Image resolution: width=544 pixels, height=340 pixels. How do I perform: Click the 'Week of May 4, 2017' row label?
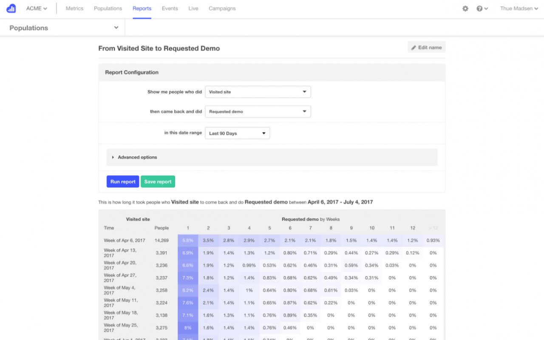[x=119, y=290]
